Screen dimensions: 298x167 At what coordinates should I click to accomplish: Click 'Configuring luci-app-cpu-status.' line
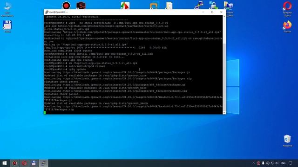69,60
